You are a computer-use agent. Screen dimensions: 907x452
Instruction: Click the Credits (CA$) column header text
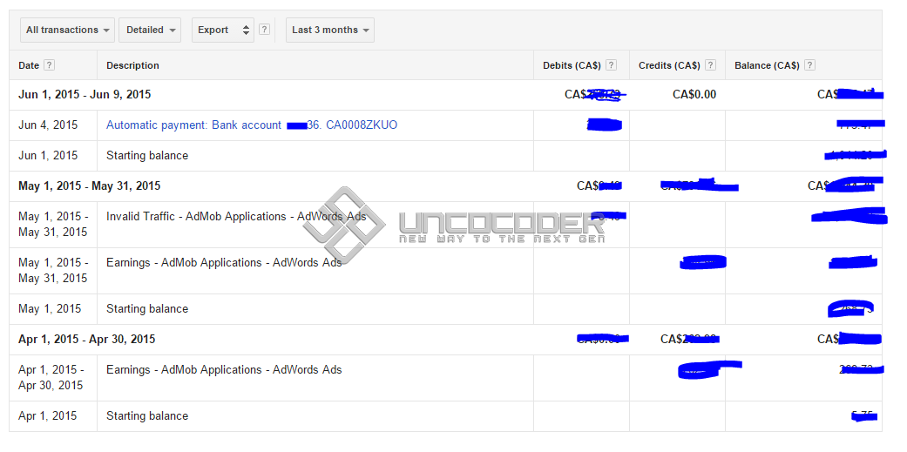669,65
